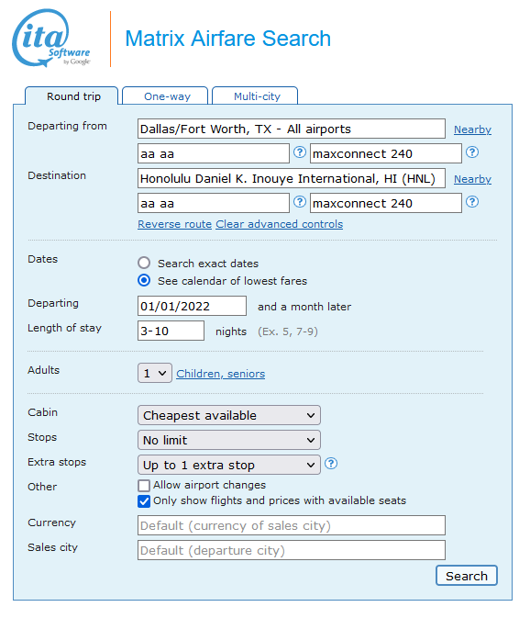Switch to the Multi-city tab
The height and width of the screenshot is (618, 519).
click(x=255, y=96)
